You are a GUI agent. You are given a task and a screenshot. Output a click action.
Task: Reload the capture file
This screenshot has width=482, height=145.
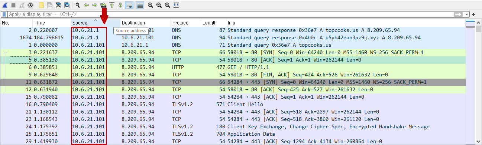point(67,5)
